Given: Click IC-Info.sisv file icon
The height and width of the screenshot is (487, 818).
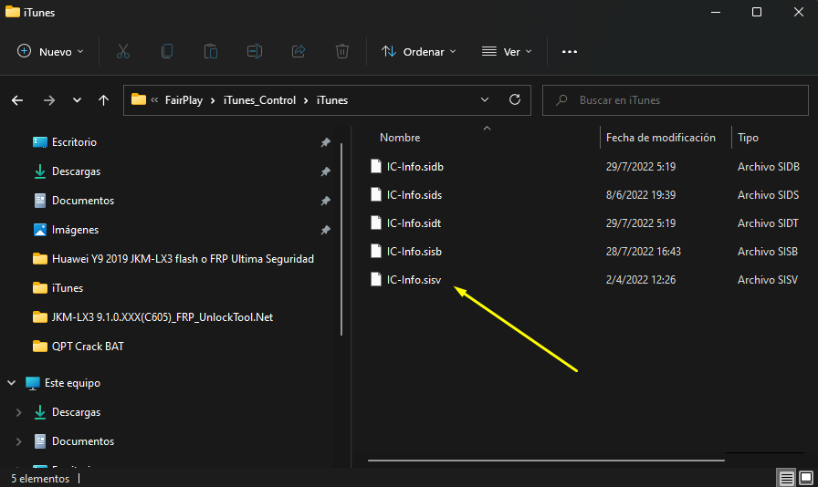Looking at the screenshot, I should pos(375,279).
